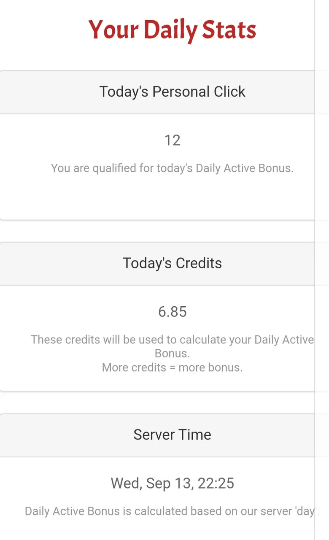The image size is (329, 540).
Task: Click the word 'Click' in the Personal Click header
Action: (x=229, y=92)
